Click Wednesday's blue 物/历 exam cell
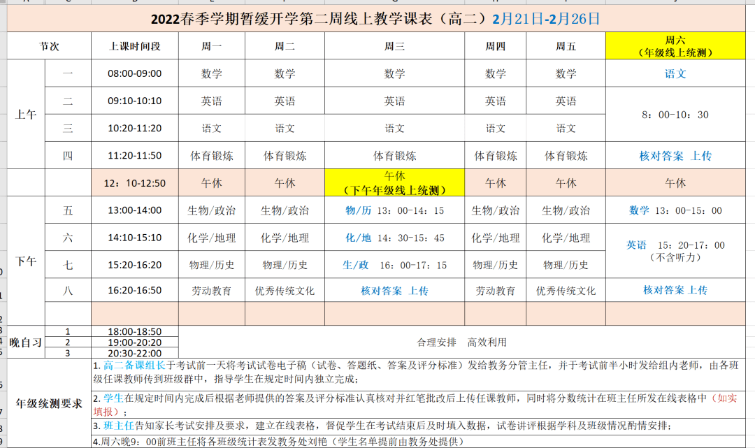755x448 pixels. [x=396, y=210]
